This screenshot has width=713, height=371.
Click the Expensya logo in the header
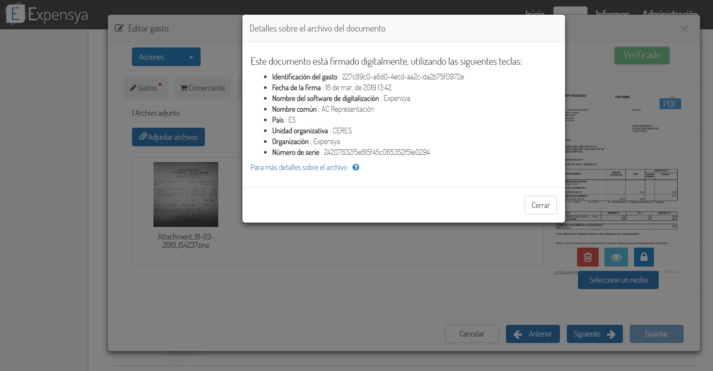tap(47, 15)
